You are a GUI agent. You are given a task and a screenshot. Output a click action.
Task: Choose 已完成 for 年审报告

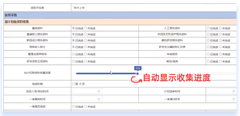tap(208, 54)
